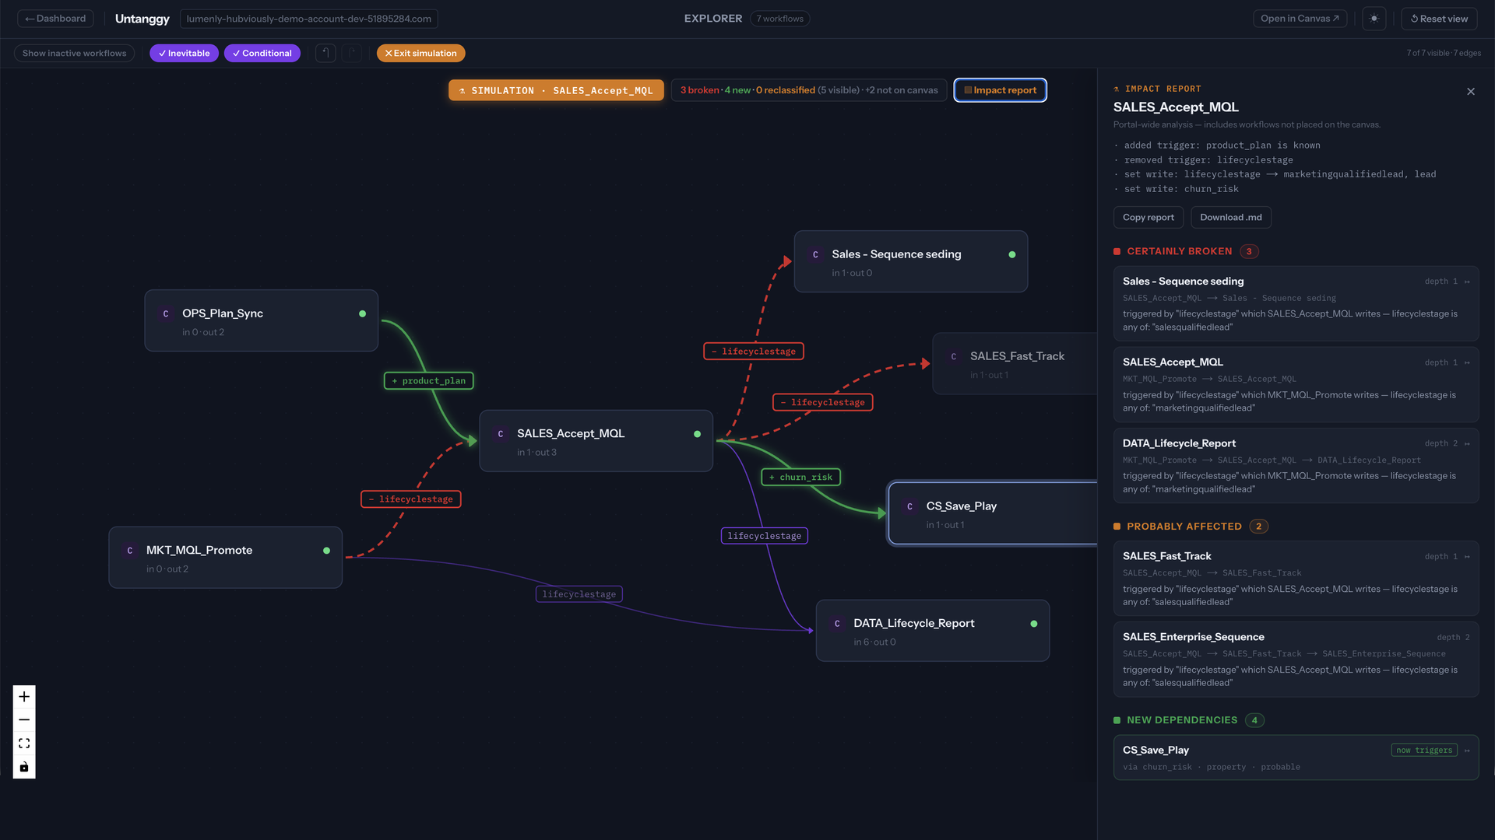
Task: Exit simulation mode
Action: pos(421,53)
